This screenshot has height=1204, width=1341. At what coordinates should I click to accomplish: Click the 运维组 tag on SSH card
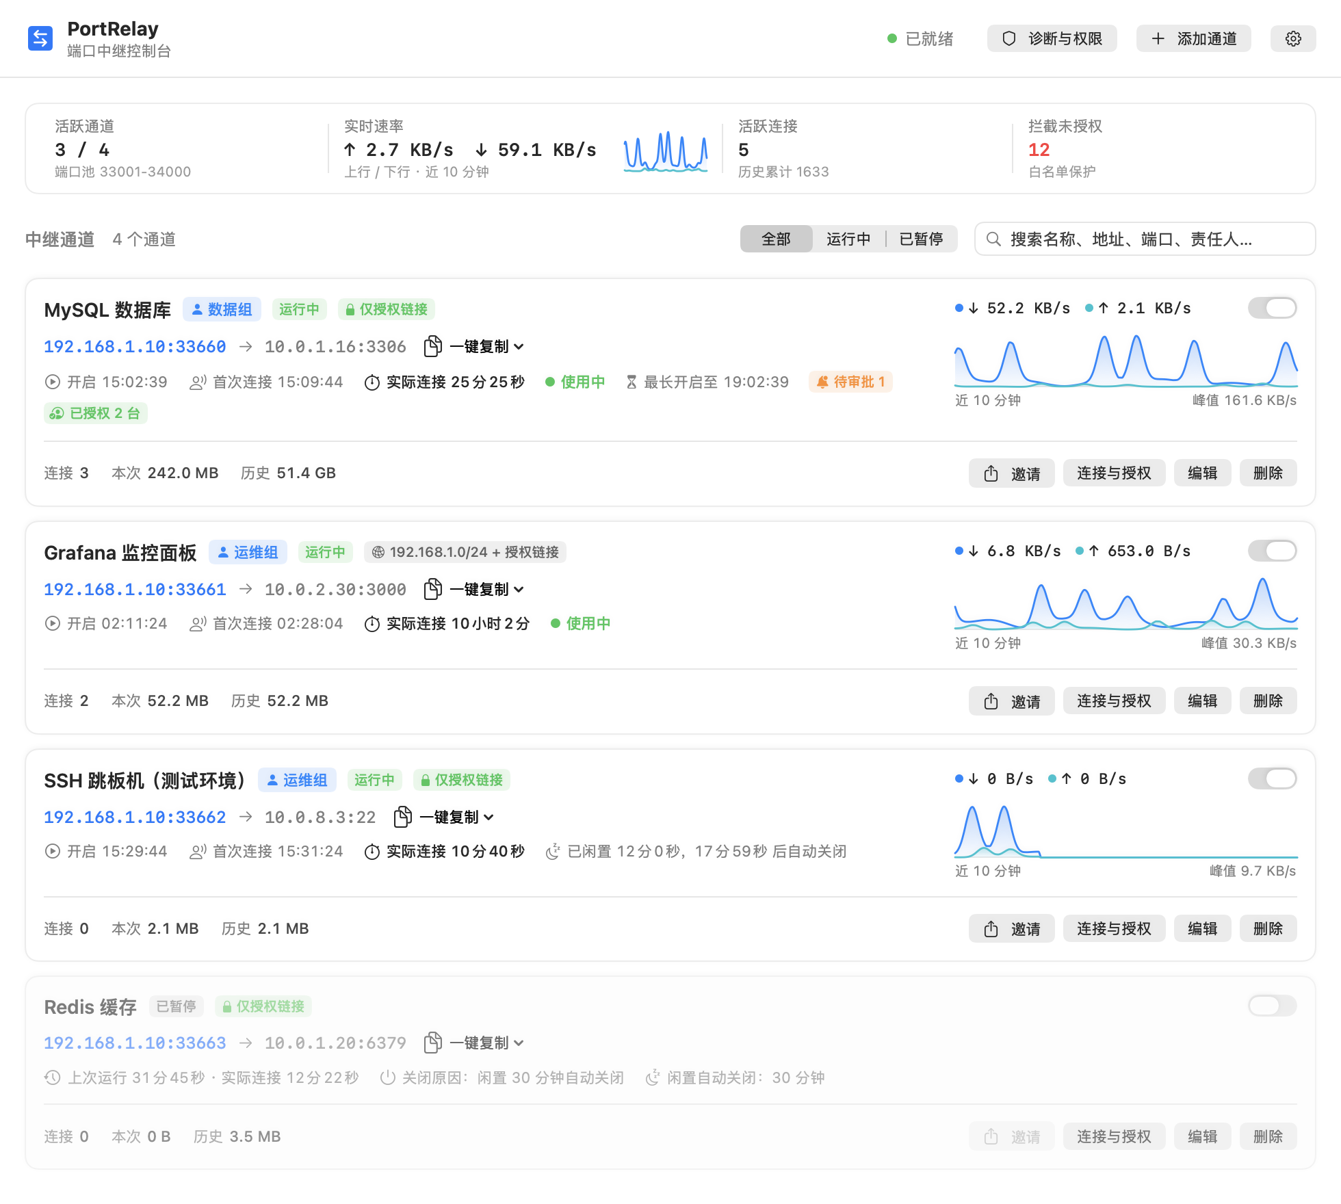297,780
